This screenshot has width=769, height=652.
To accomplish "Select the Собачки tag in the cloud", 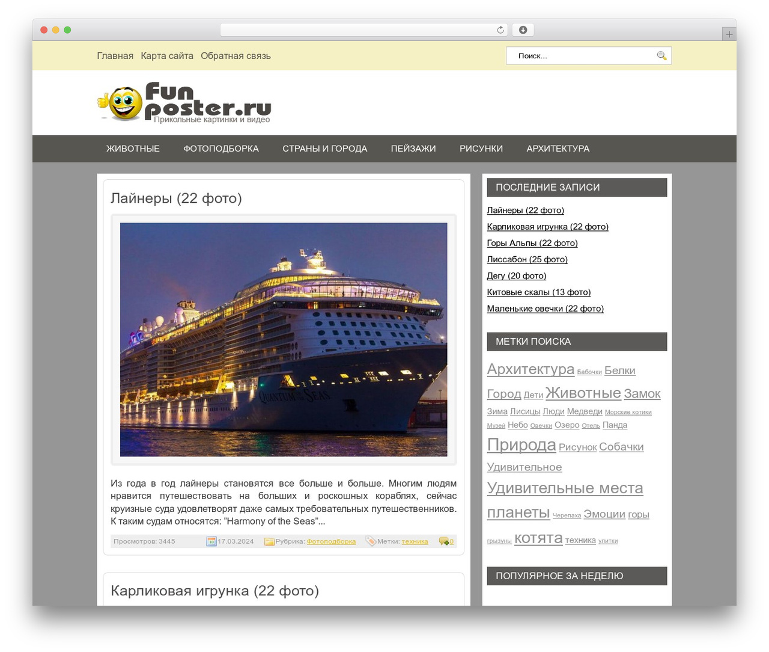I will tap(621, 447).
